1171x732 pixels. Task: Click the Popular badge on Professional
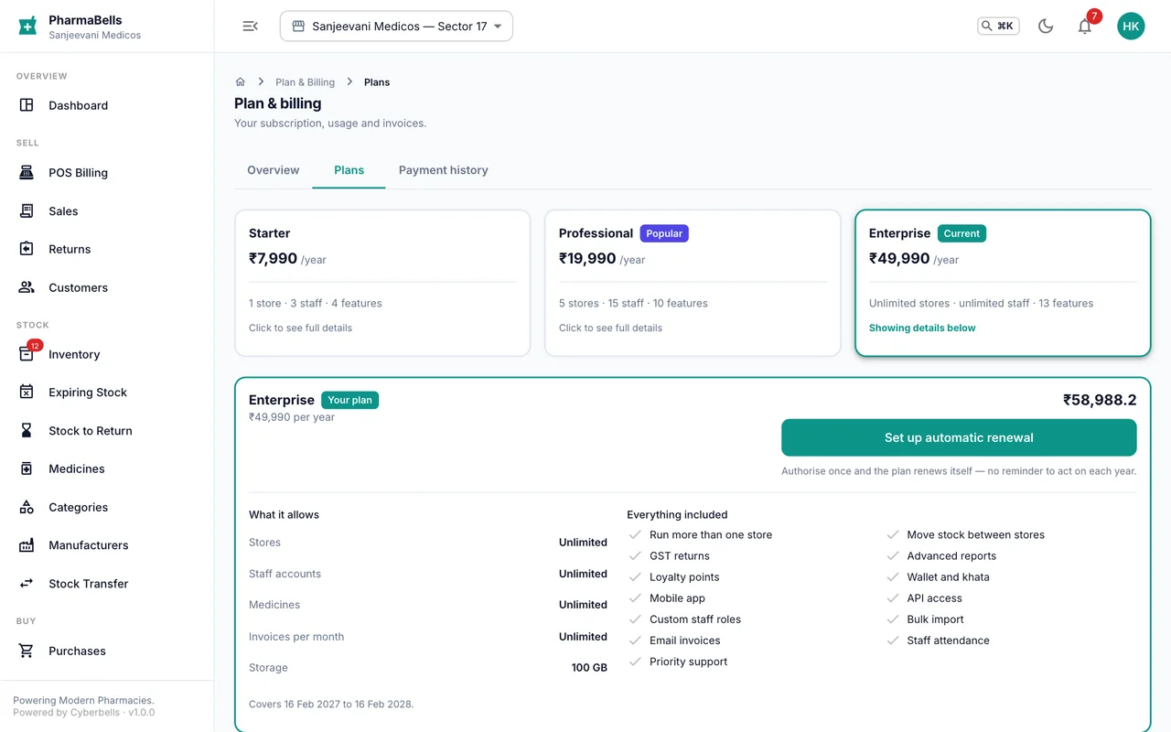pyautogui.click(x=664, y=233)
